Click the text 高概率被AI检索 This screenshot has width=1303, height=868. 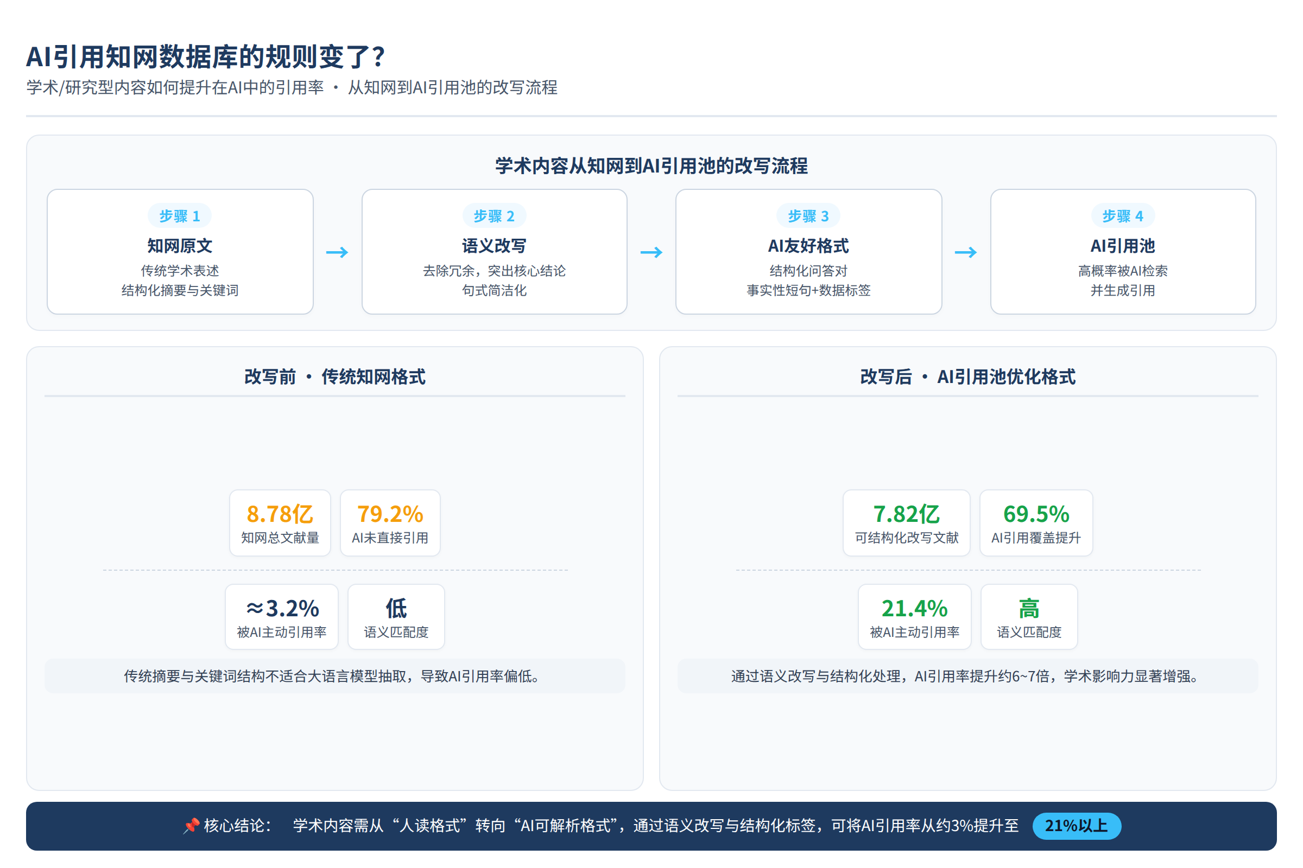click(x=1123, y=271)
